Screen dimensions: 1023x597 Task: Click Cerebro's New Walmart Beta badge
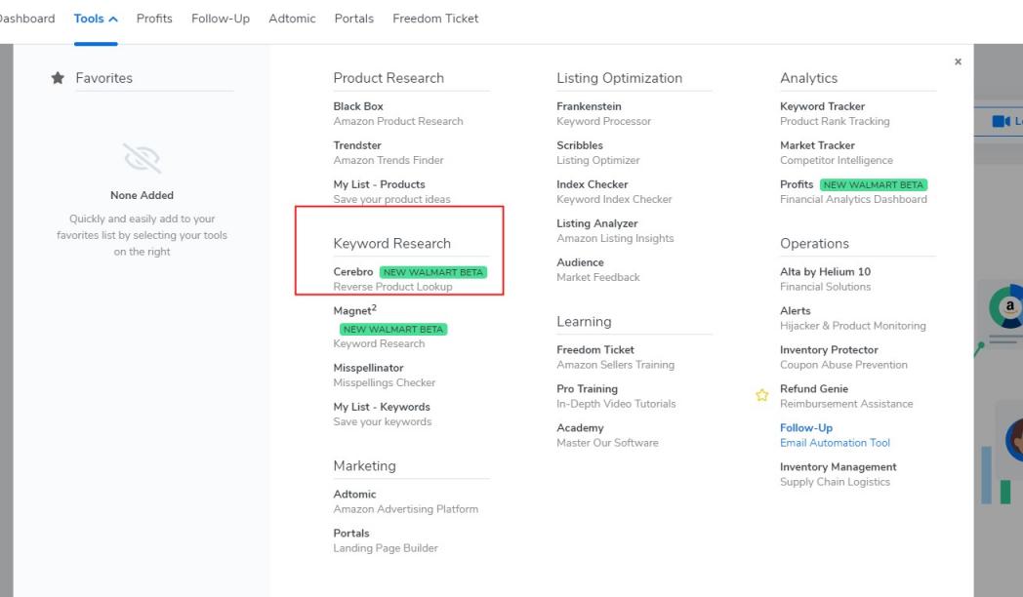click(x=433, y=272)
